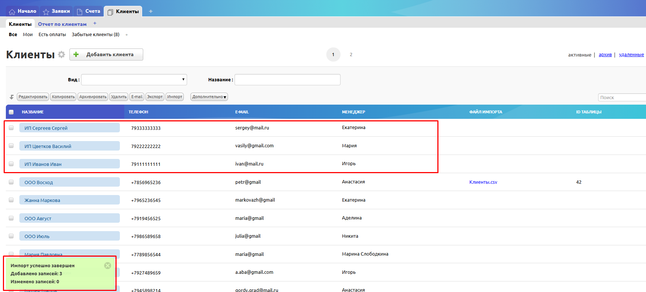Click the document icon on Счета tab

coord(80,12)
